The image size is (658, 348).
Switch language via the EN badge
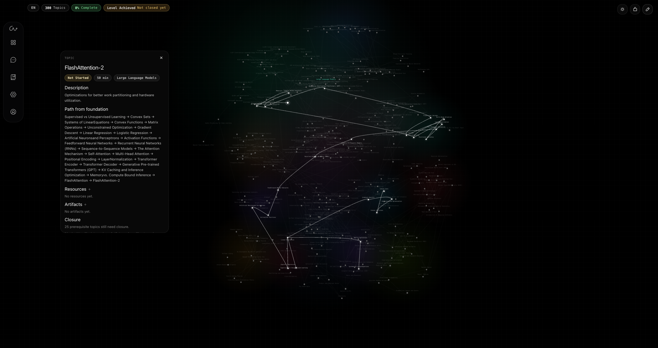[x=33, y=8]
